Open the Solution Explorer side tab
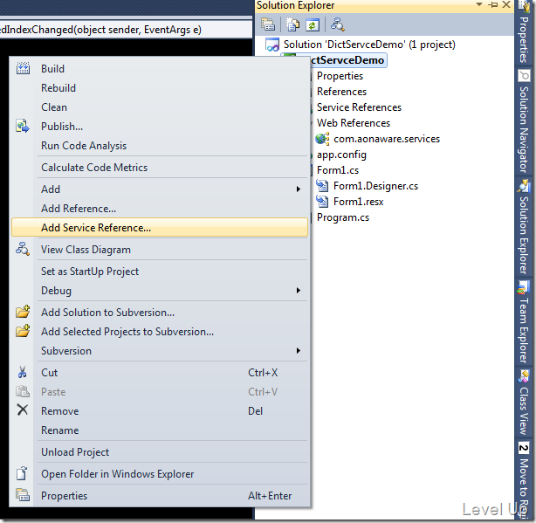 click(x=524, y=227)
